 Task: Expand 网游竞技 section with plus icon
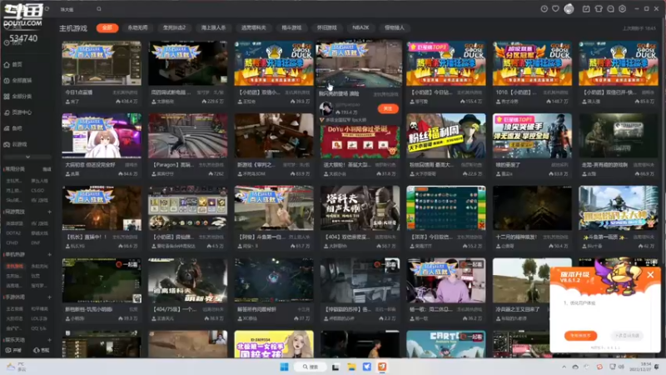[49, 212]
